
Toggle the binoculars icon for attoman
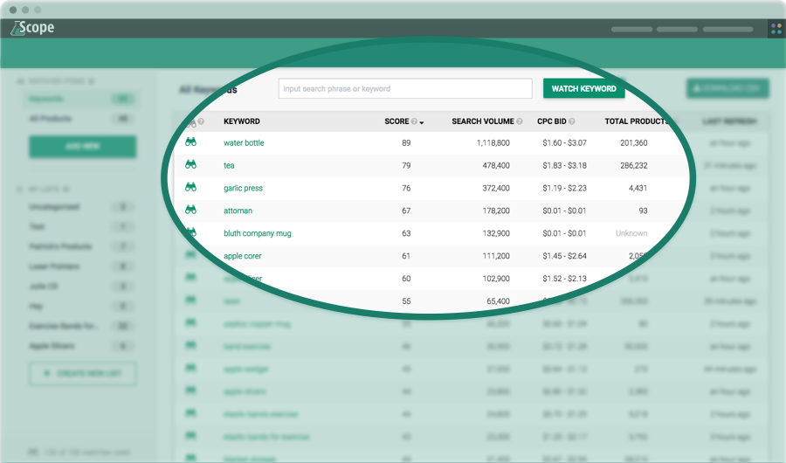[190, 210]
